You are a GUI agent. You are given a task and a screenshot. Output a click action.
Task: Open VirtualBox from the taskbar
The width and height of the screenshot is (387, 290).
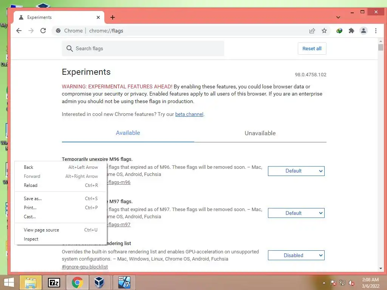99,282
